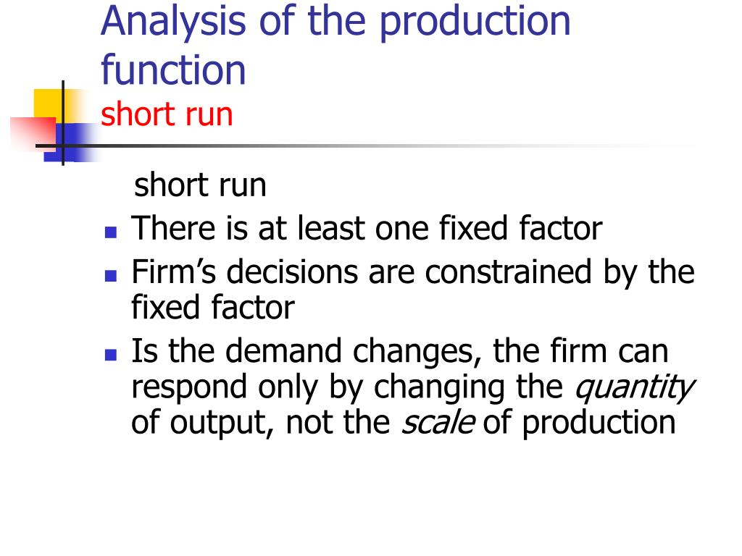
Task: Click the black "short run" heading text
Action: coord(201,185)
